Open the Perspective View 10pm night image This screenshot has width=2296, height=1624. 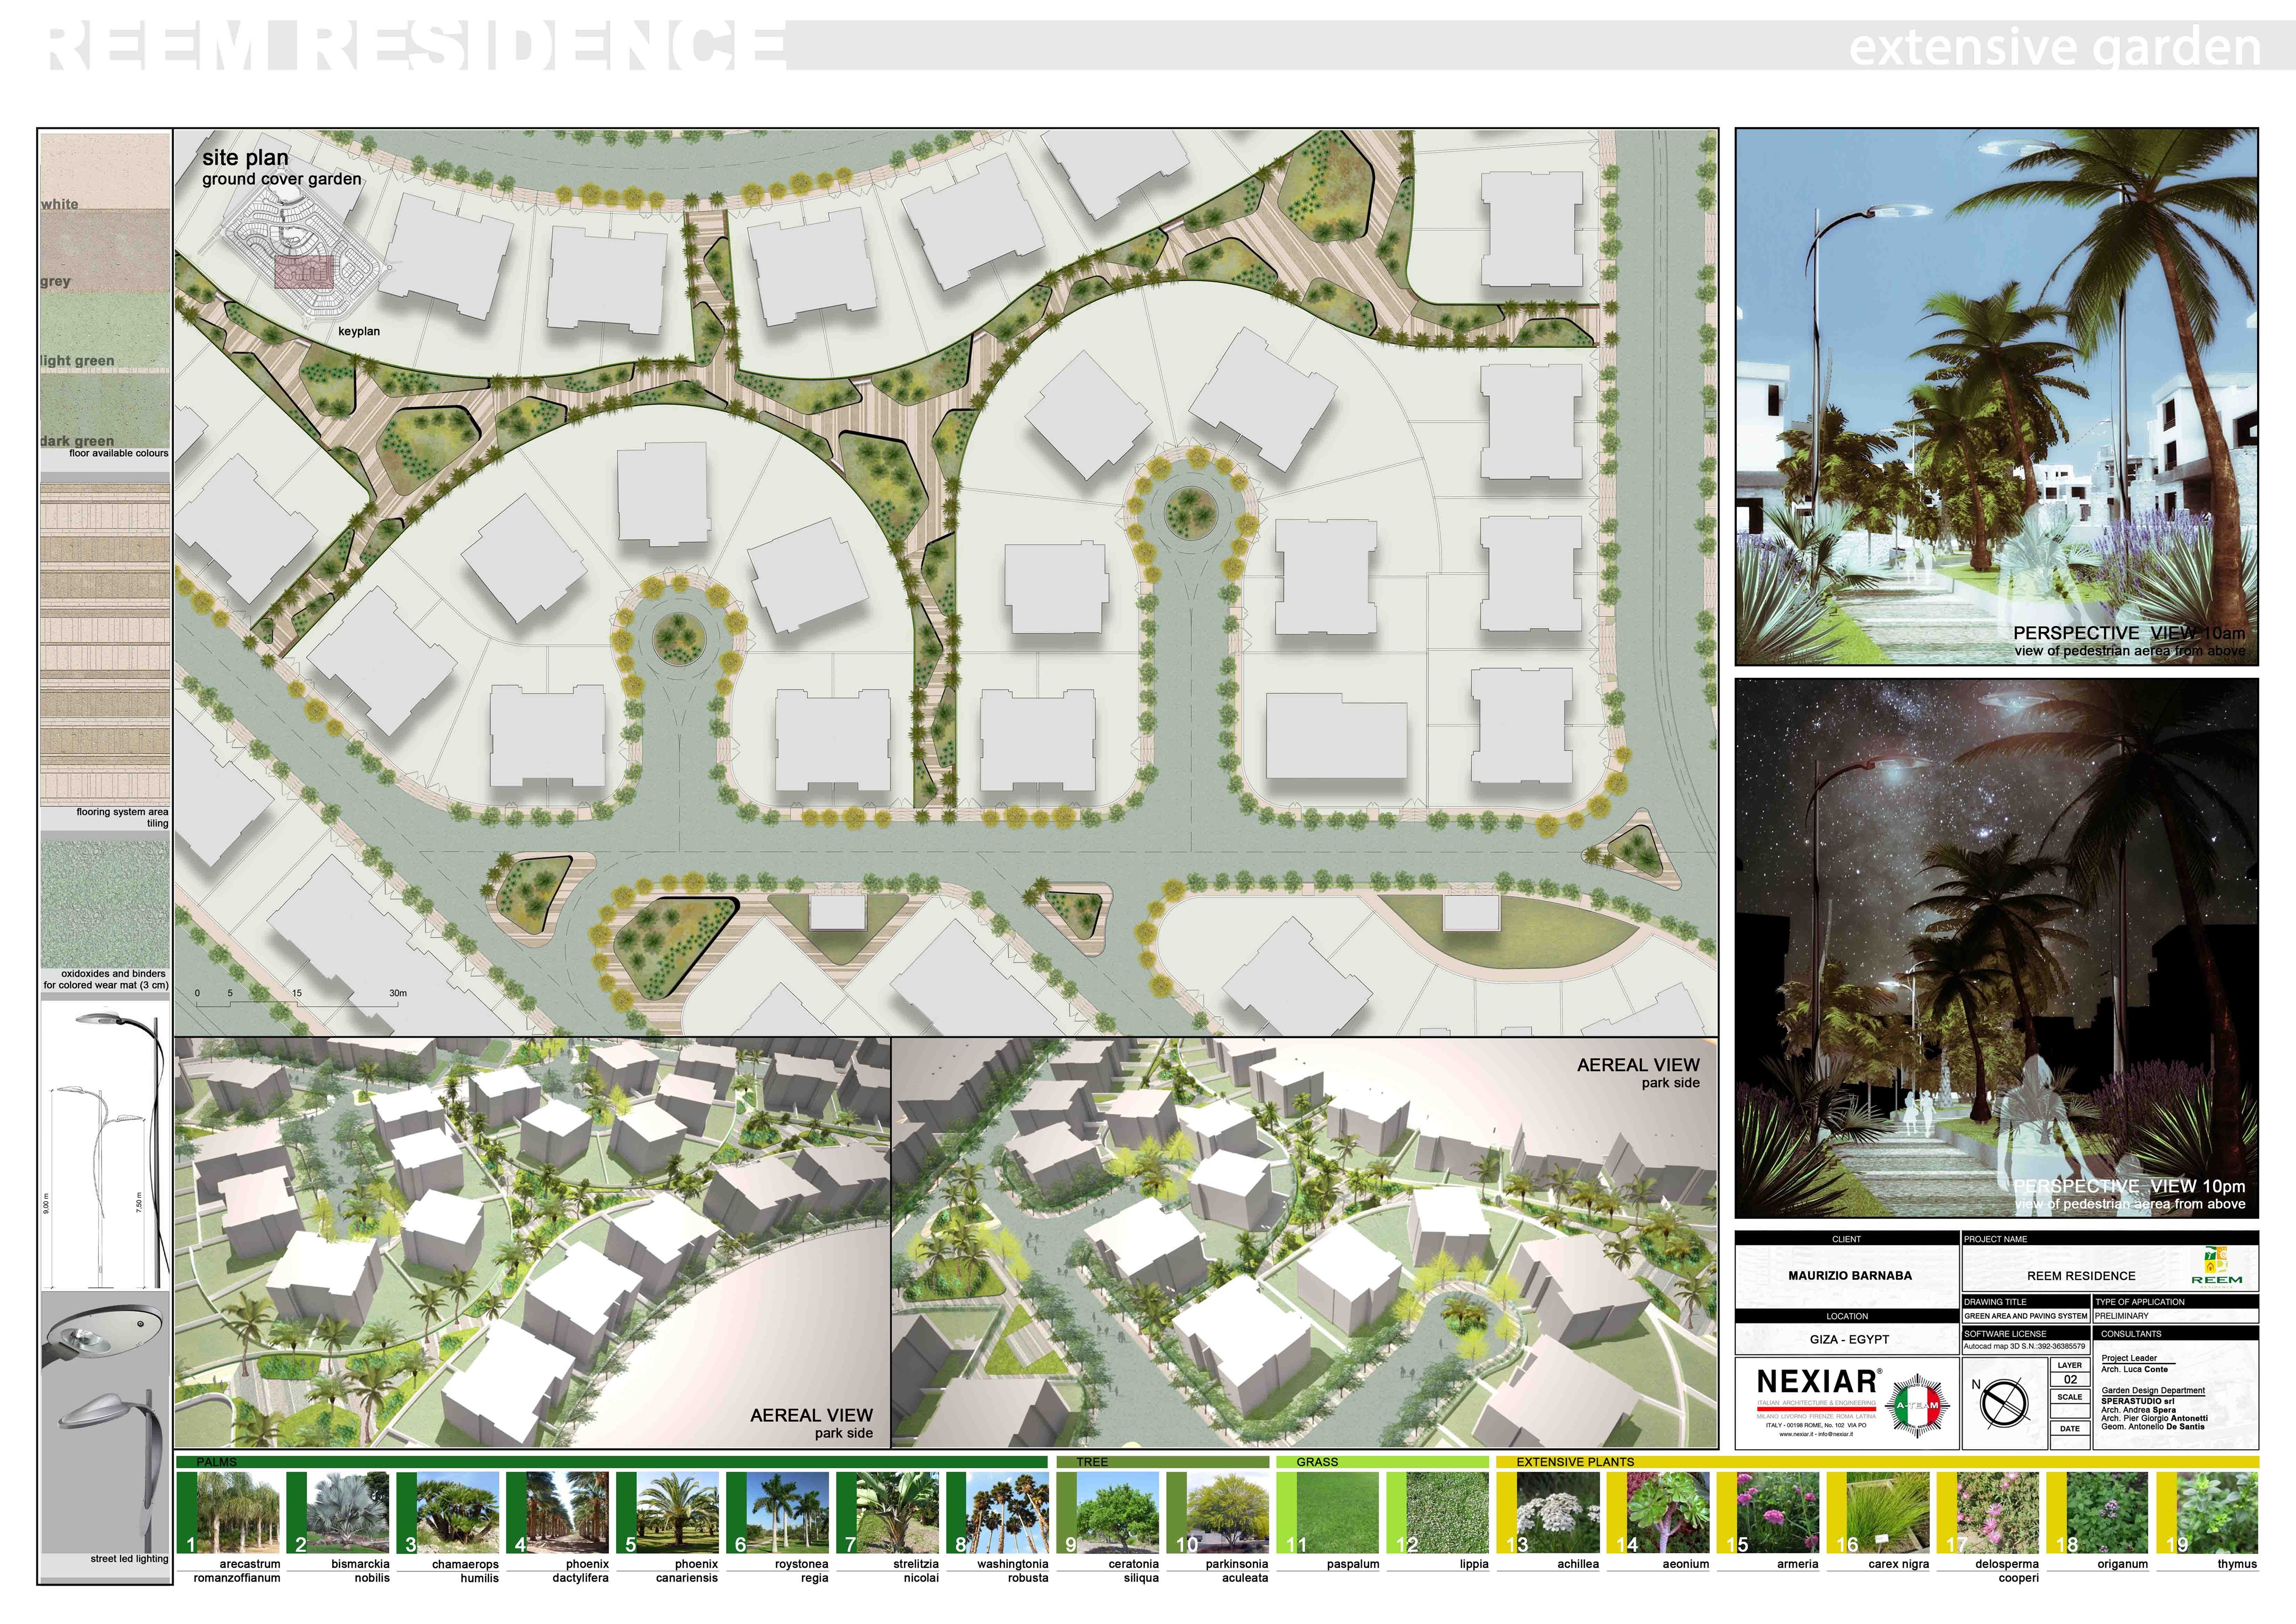click(1996, 948)
